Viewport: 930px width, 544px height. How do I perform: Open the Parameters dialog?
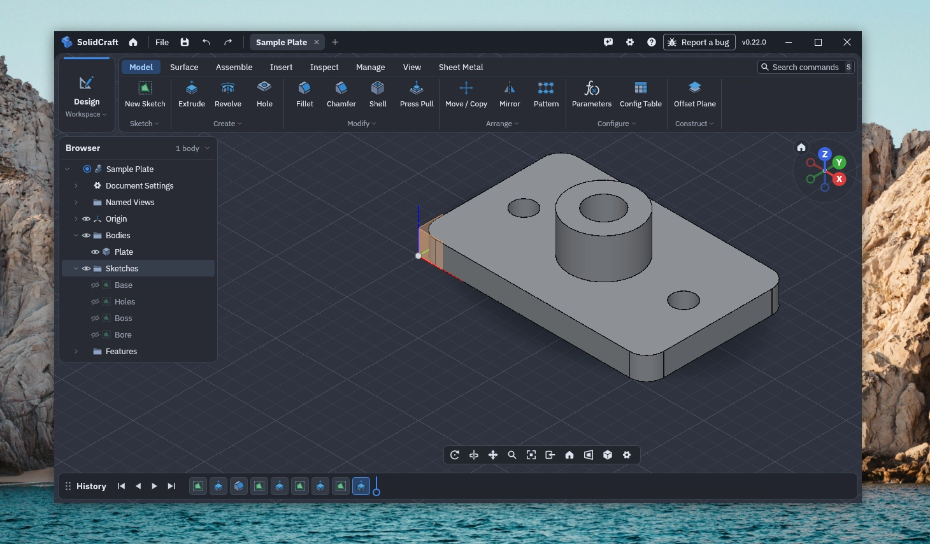[x=592, y=94]
